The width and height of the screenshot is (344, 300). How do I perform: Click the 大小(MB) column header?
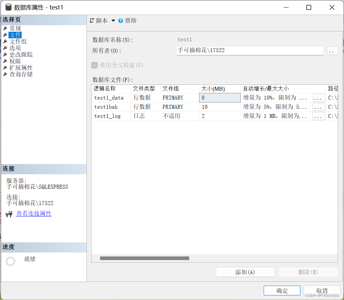(x=220, y=89)
